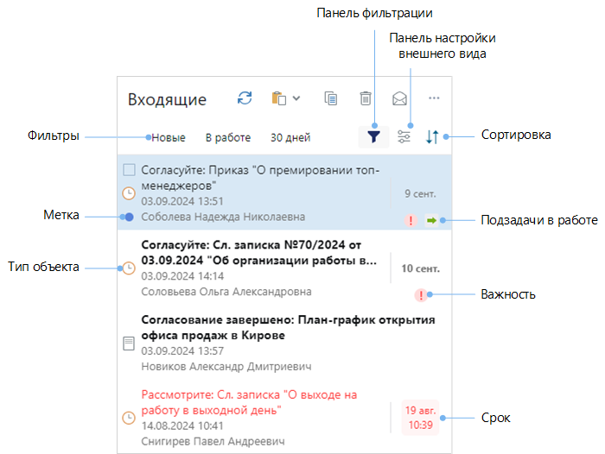Click importance exclamation icon on Соловьева message
Image resolution: width=605 pixels, height=454 pixels.
click(422, 295)
